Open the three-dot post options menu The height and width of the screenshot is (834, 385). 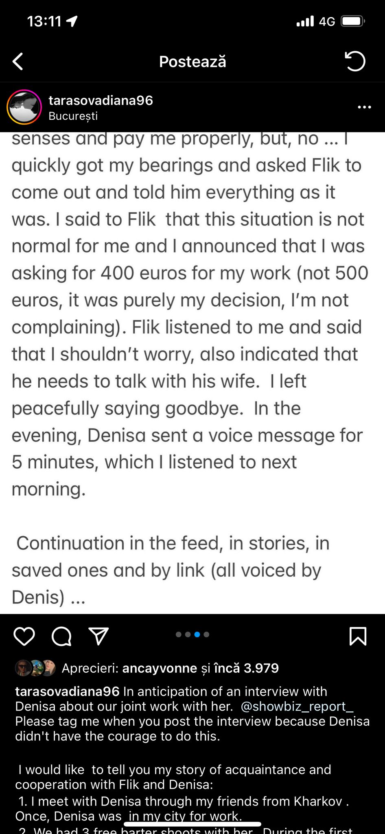(364, 108)
